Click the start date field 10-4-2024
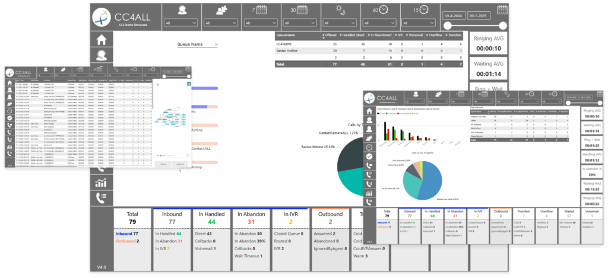Image resolution: width=608 pixels, height=278 pixels. 454,14
